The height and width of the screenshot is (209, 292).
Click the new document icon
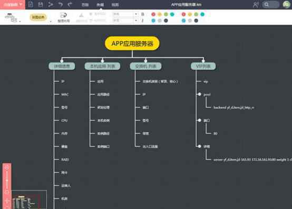(x=31, y=4)
